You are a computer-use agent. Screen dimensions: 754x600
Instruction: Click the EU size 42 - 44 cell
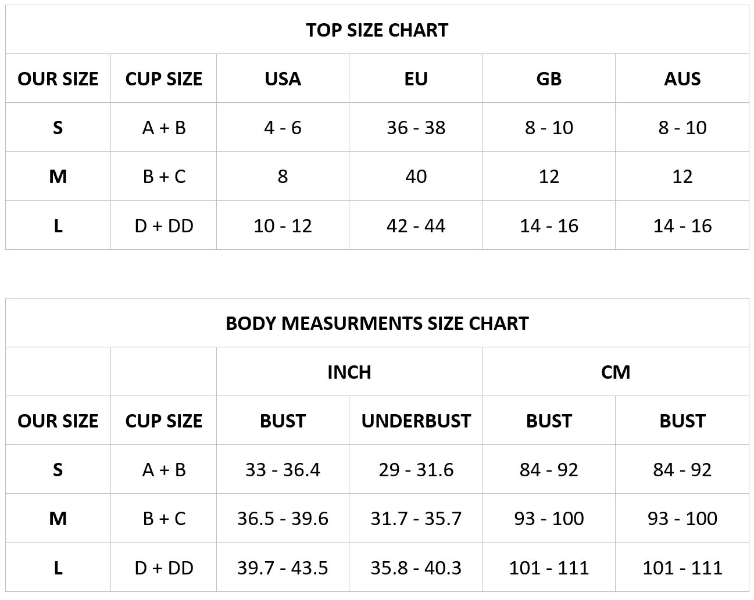pyautogui.click(x=416, y=226)
